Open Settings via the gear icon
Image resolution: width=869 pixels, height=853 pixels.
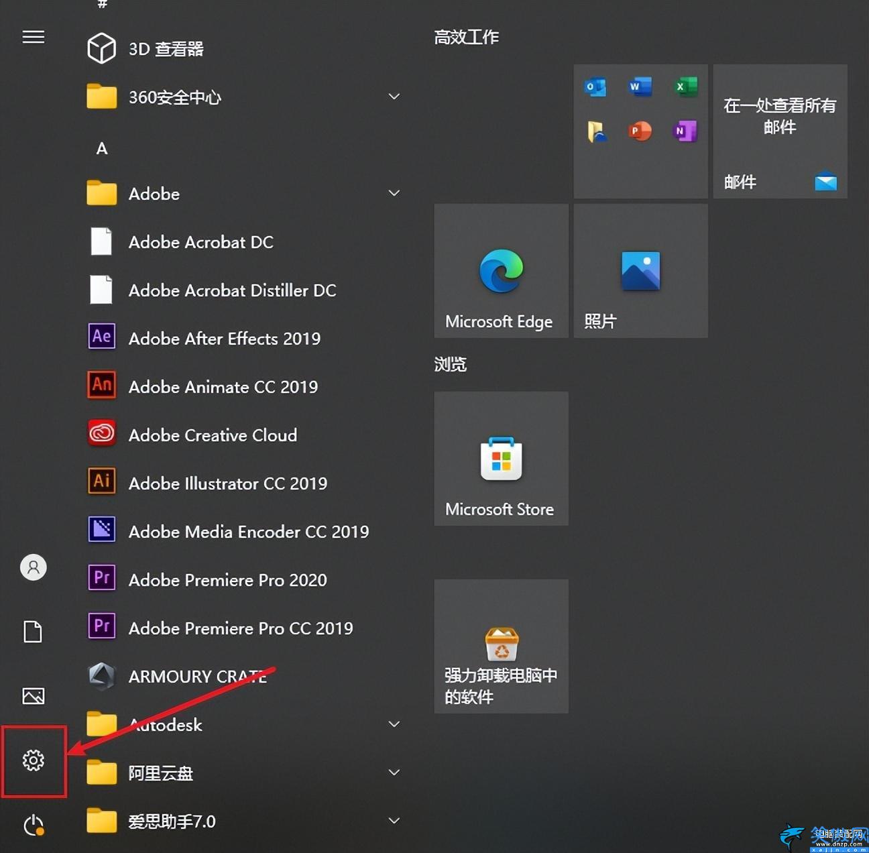(34, 760)
